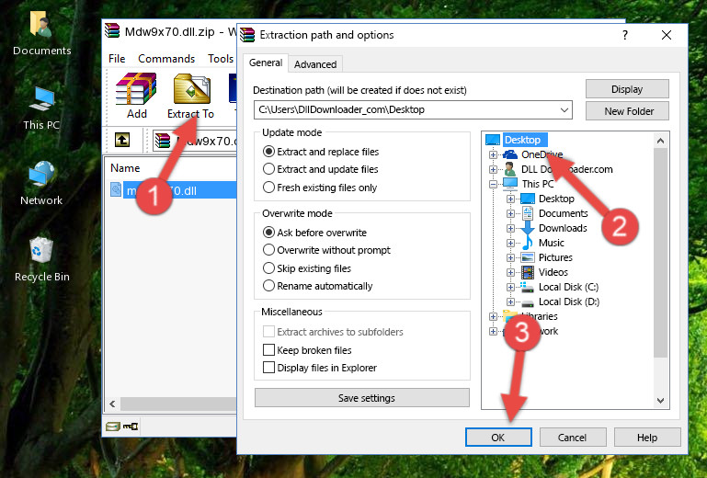707x478 pixels.
Task: Expand the DLL Downloader.com tree node
Action: [x=493, y=169]
